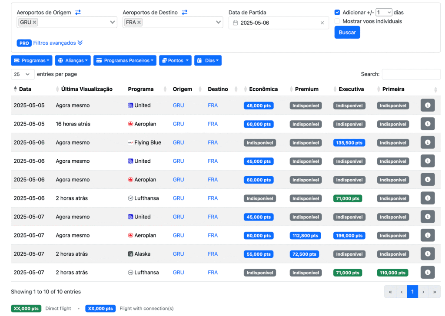The width and height of the screenshot is (445, 316).
Task: Click 72,500 pts Alaska Premium badge
Action: tap(304, 254)
